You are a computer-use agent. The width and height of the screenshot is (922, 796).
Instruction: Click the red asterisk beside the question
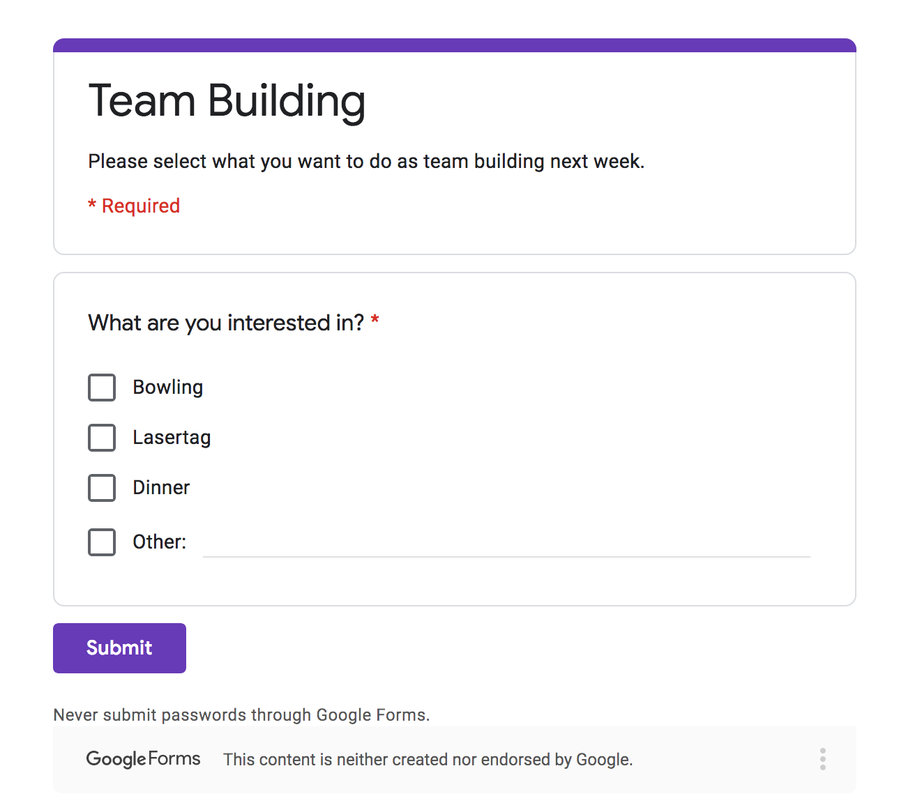tap(375, 320)
